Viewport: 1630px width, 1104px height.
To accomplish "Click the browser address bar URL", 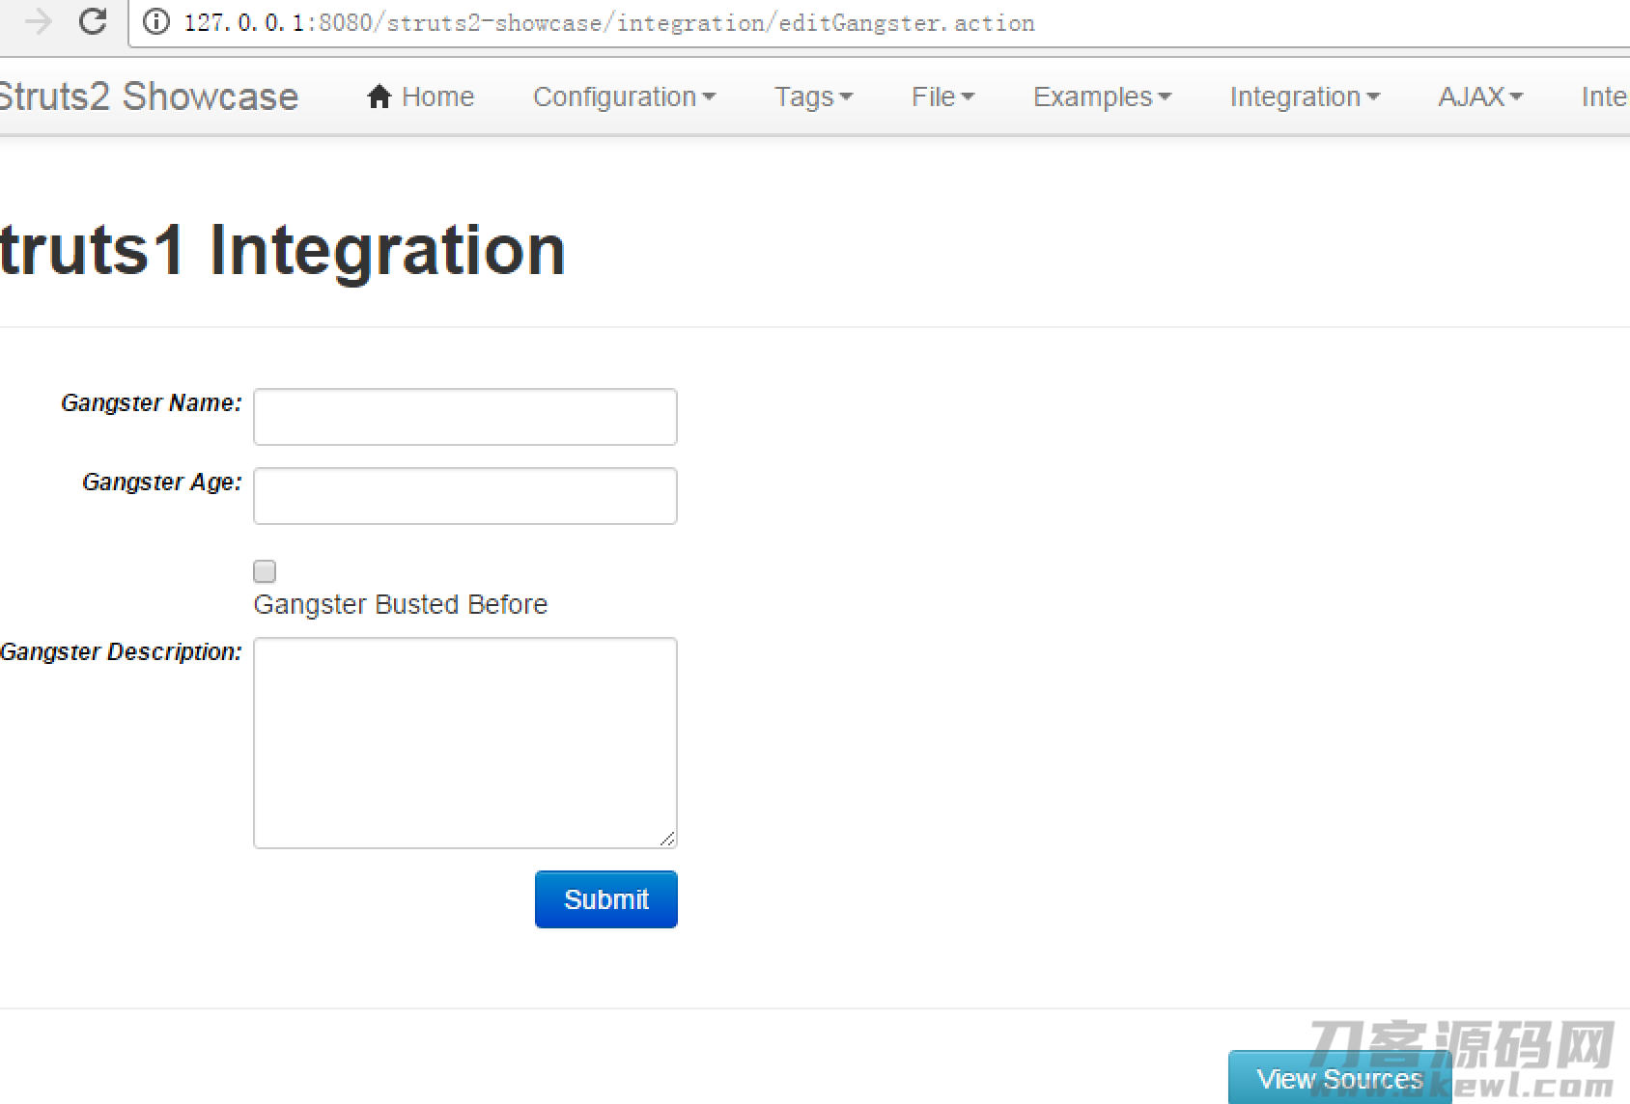I will click(609, 22).
